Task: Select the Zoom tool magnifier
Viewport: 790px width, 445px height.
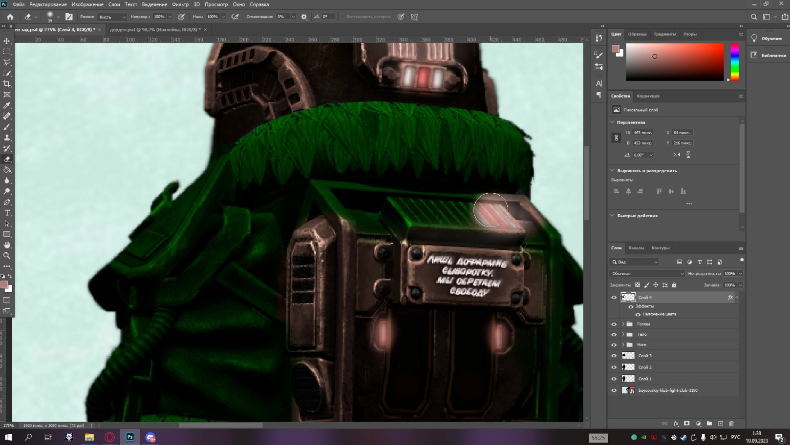Action: 7,256
